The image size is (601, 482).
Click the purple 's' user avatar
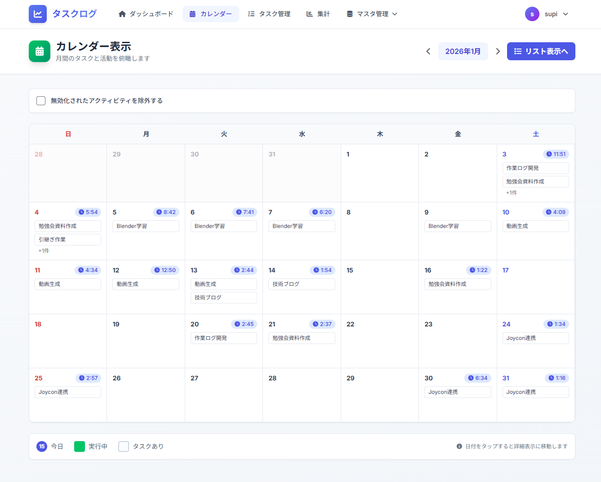click(x=532, y=14)
